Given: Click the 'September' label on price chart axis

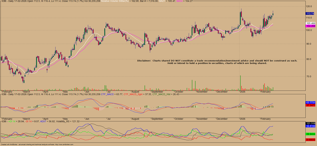Looking at the screenshot, I should tap(157, 92).
